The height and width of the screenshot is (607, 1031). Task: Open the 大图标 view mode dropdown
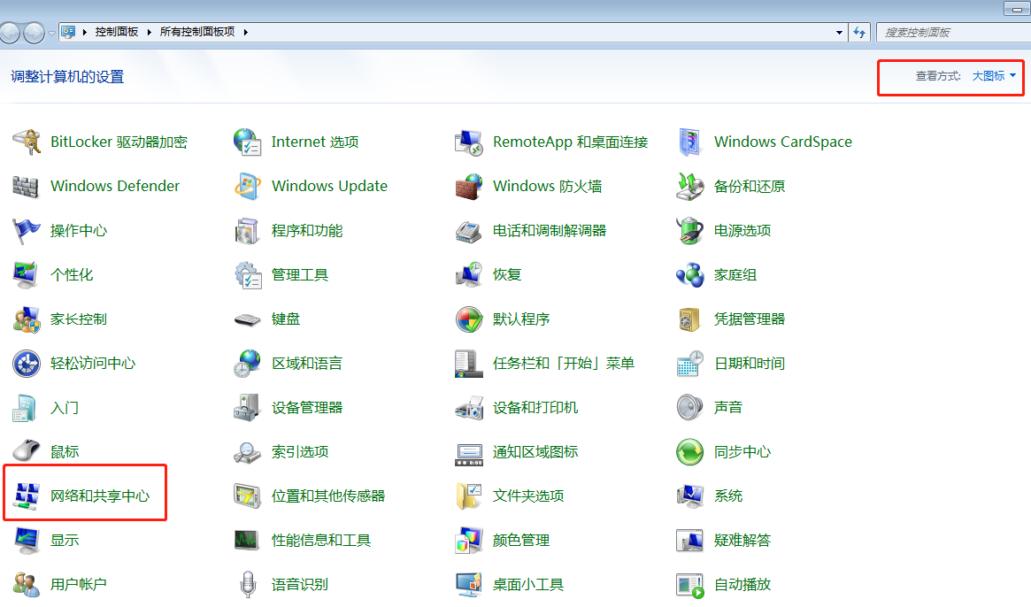991,76
